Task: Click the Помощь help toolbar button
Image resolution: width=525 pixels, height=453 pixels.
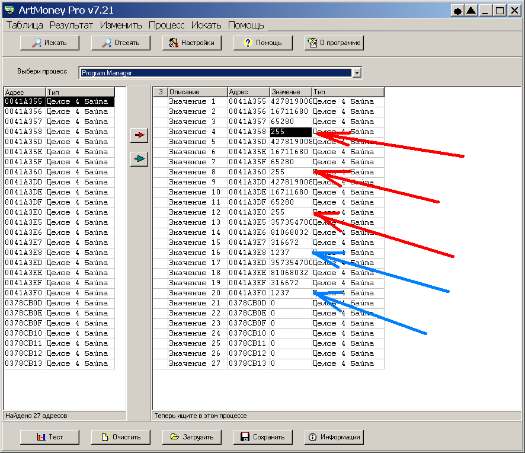Action: coord(262,43)
